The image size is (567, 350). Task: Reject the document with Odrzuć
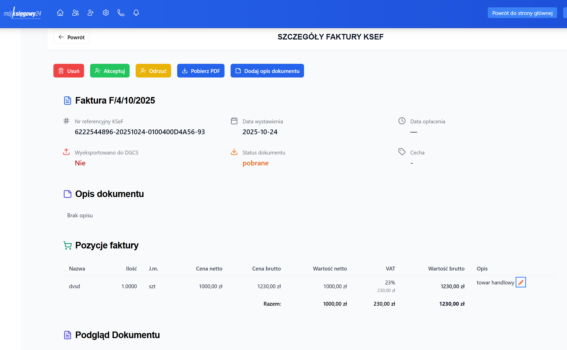pyautogui.click(x=153, y=71)
